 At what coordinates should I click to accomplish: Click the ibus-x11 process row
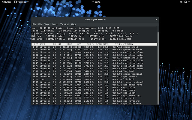(94, 98)
